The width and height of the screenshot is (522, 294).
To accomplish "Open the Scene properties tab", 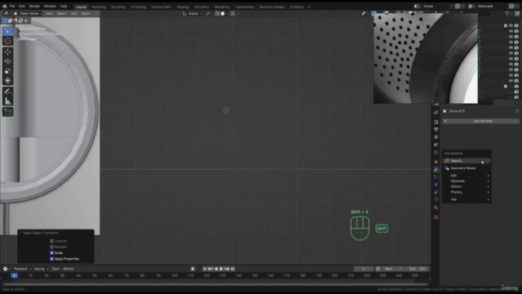I will pos(436,145).
